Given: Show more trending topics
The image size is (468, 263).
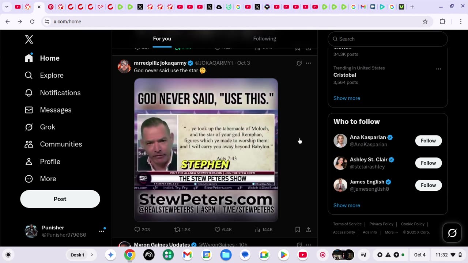Looking at the screenshot, I should click(347, 98).
